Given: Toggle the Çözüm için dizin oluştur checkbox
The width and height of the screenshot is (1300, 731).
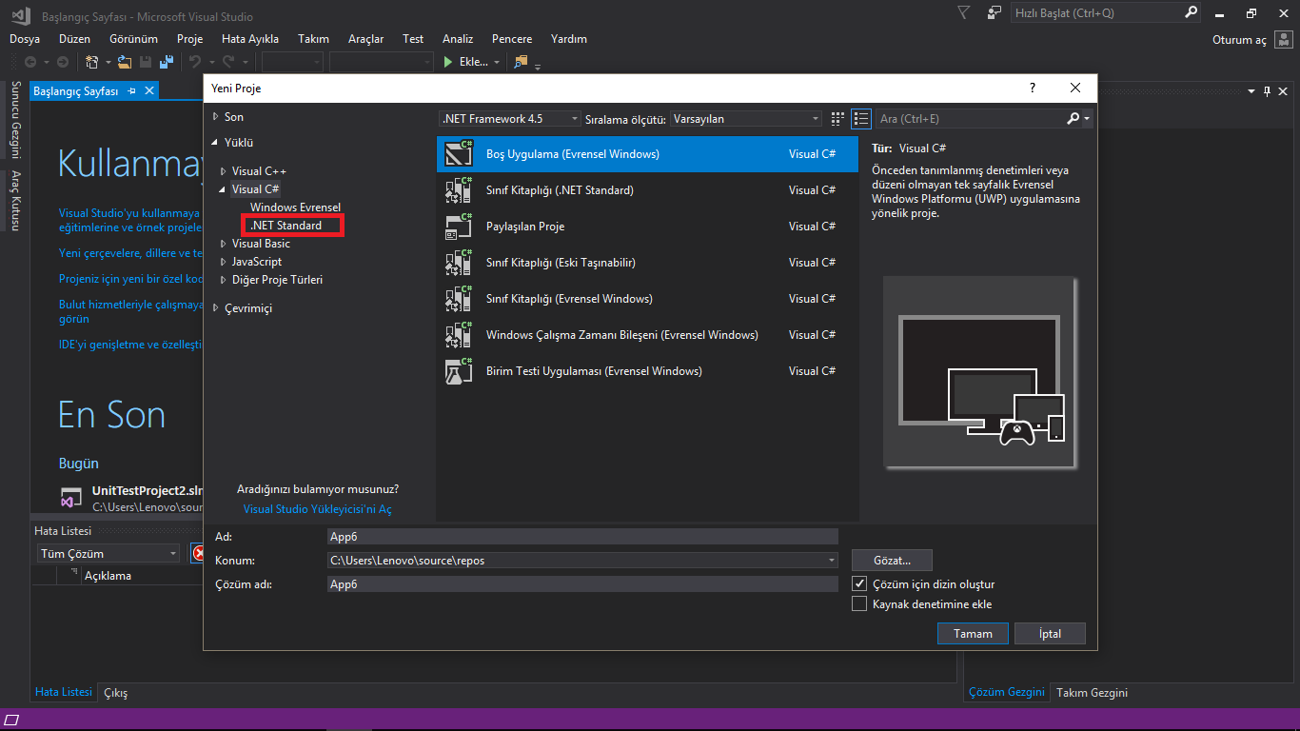Looking at the screenshot, I should coord(859,583).
